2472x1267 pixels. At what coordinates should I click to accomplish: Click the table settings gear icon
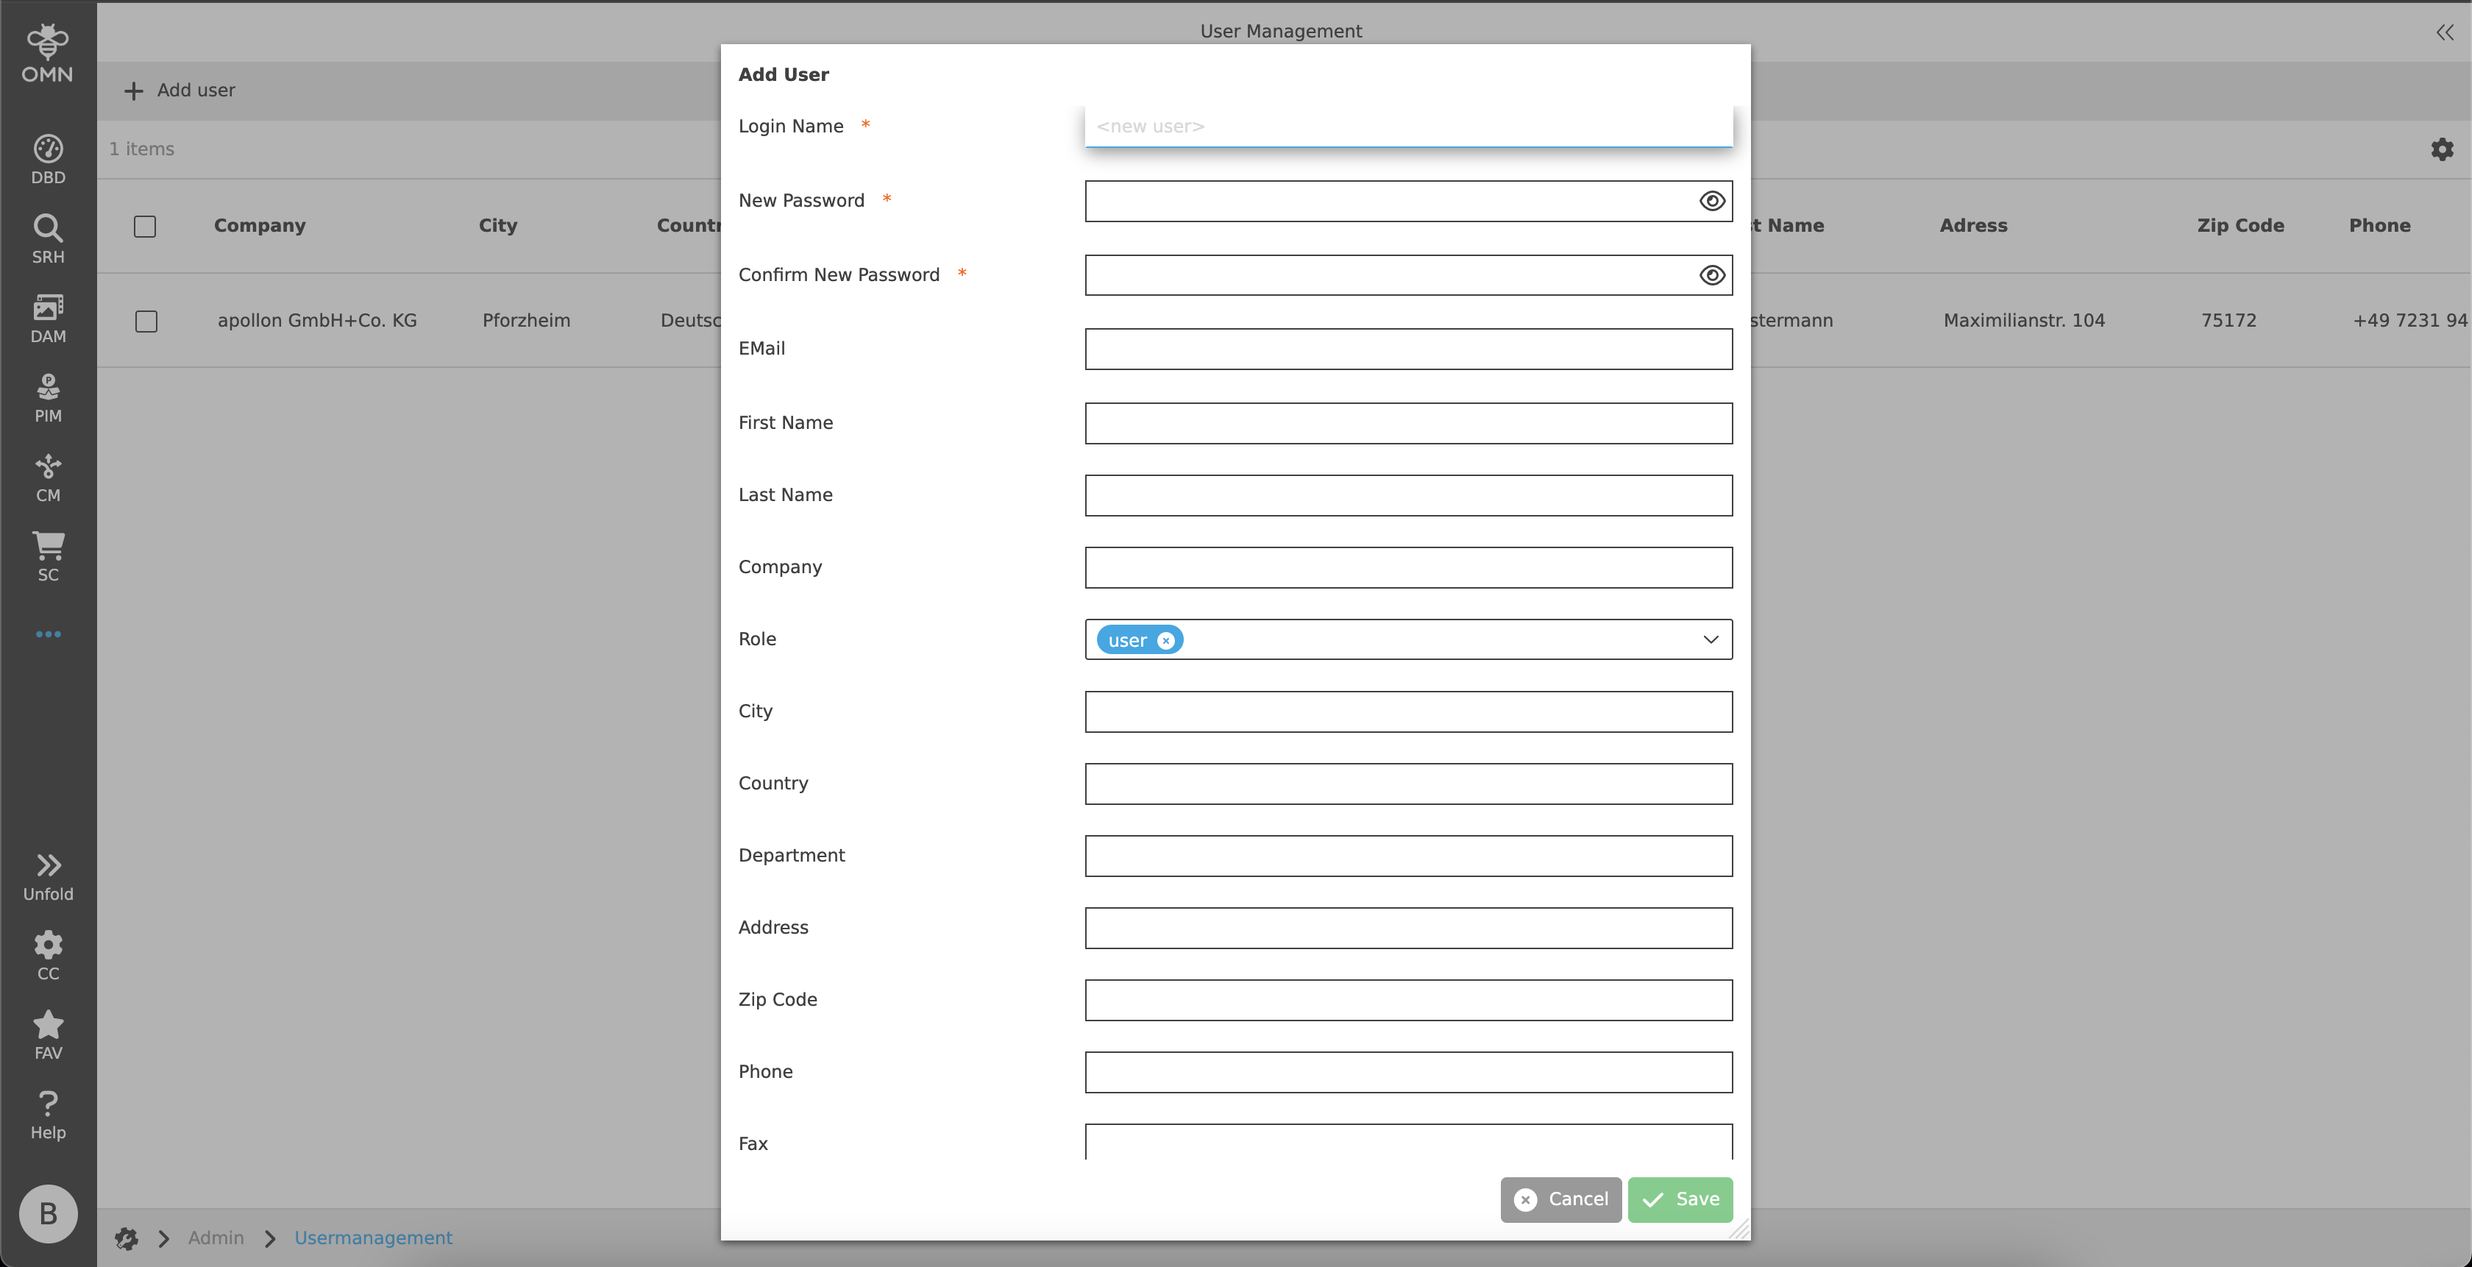click(x=2441, y=149)
